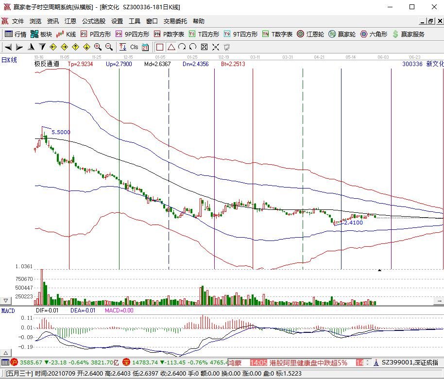Open the T数字表 tool
Image resolution: width=444 pixels, height=379 pixels.
[277, 34]
